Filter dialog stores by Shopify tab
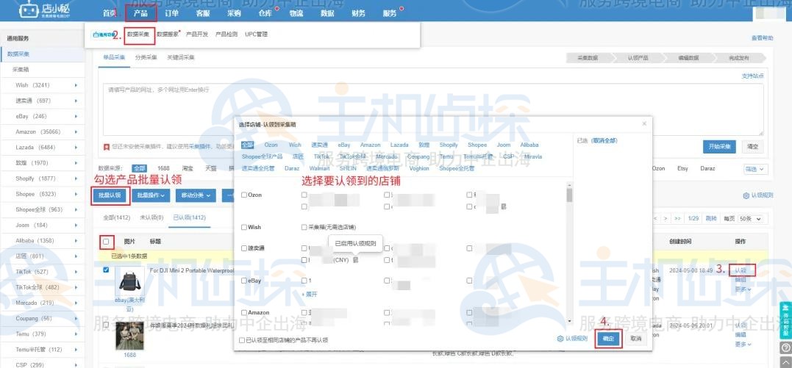 (449, 145)
